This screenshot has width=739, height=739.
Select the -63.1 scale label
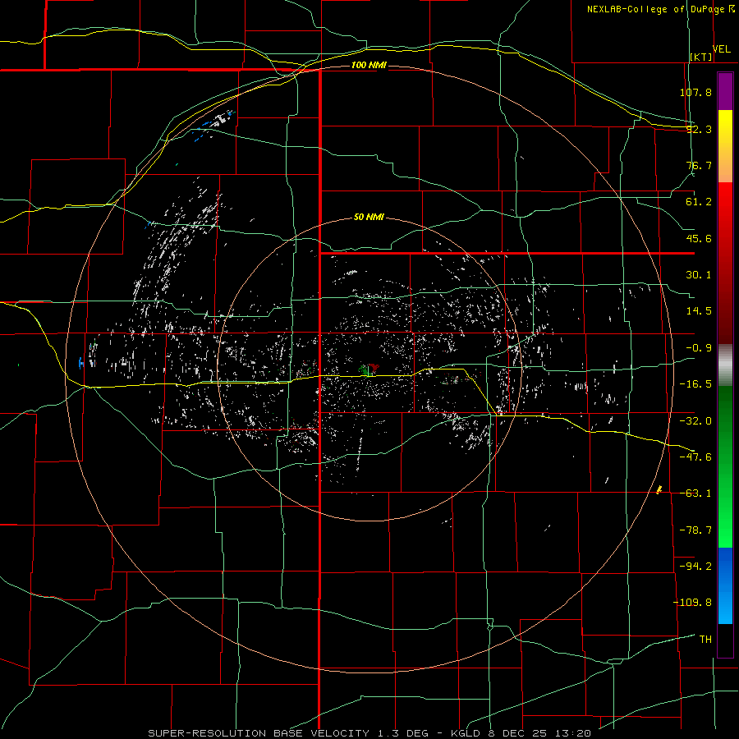click(x=695, y=493)
